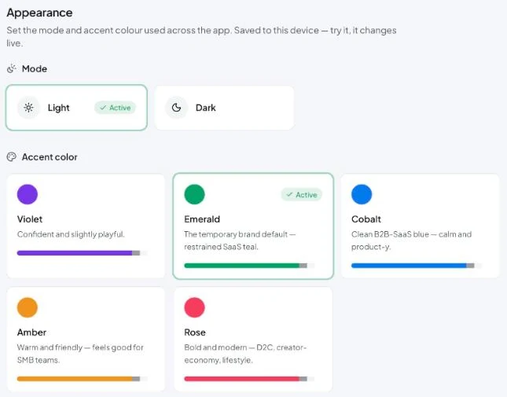Screen dimensions: 507x397
Task: Click the Active badge on Light mode
Action: coord(115,108)
